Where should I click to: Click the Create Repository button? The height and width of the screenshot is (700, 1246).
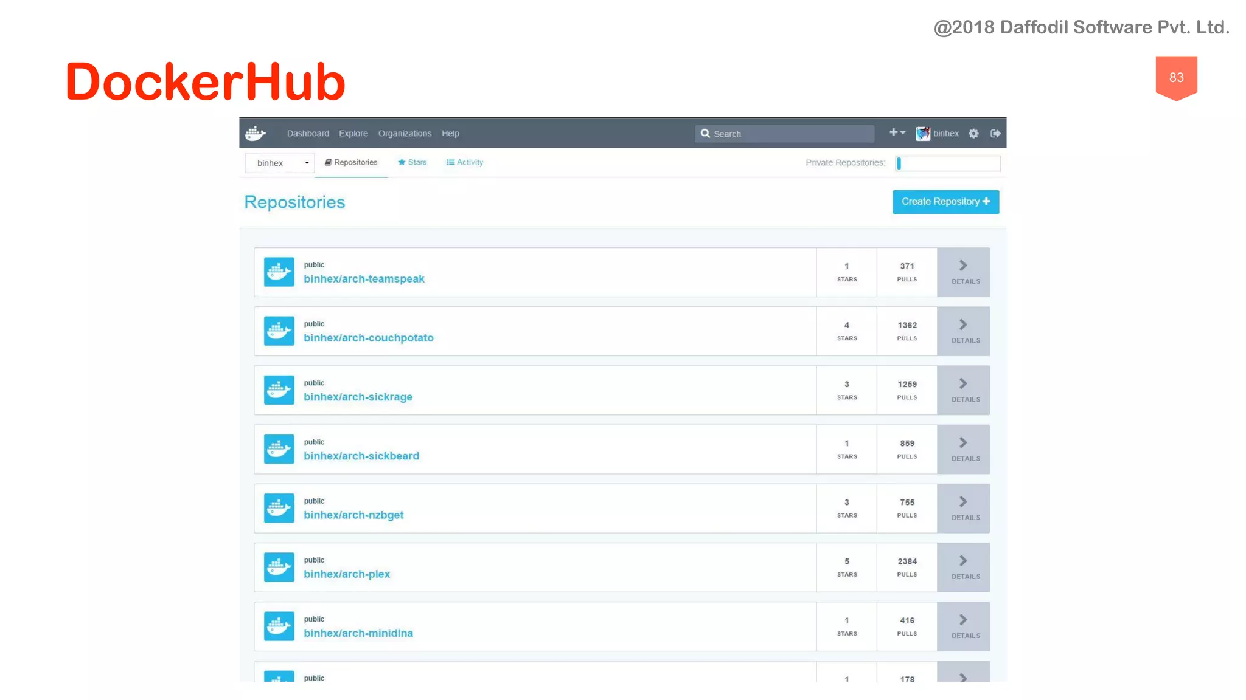pos(945,202)
